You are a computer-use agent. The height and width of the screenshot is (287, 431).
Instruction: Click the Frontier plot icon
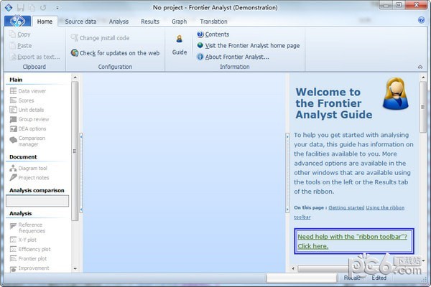click(13, 258)
